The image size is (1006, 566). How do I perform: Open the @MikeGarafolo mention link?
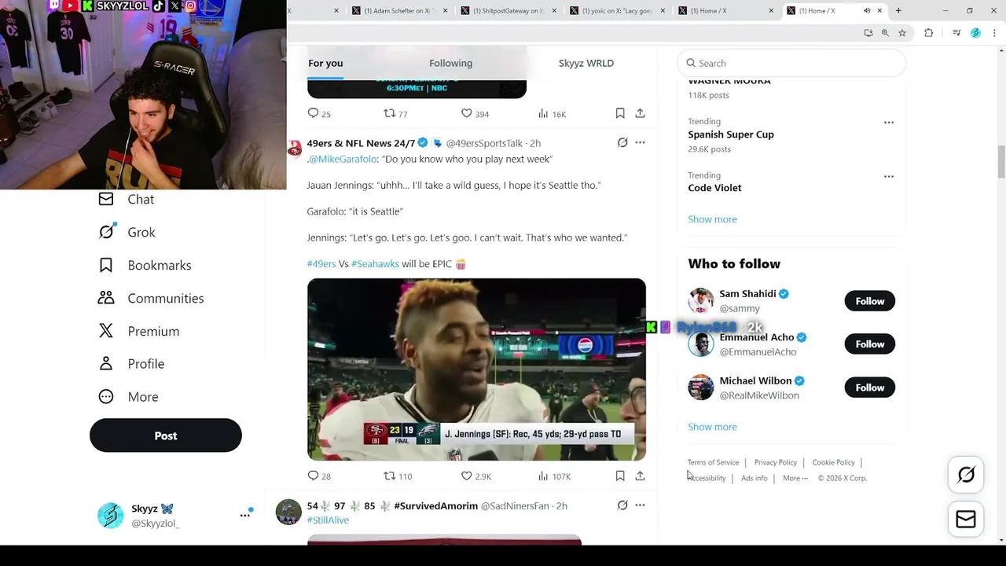tap(343, 159)
